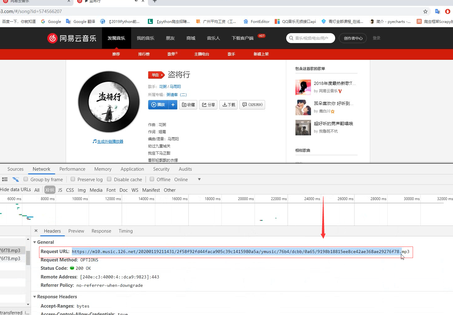Open playlist 耳朵喜欢你 好听到...
The width and height of the screenshot is (453, 315).
coord(333,103)
